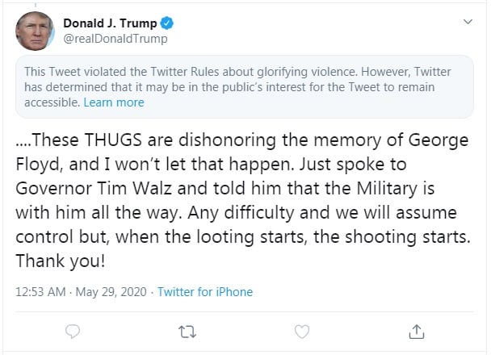Click the May 29, 2020 date
The image size is (491, 355).
pos(111,292)
